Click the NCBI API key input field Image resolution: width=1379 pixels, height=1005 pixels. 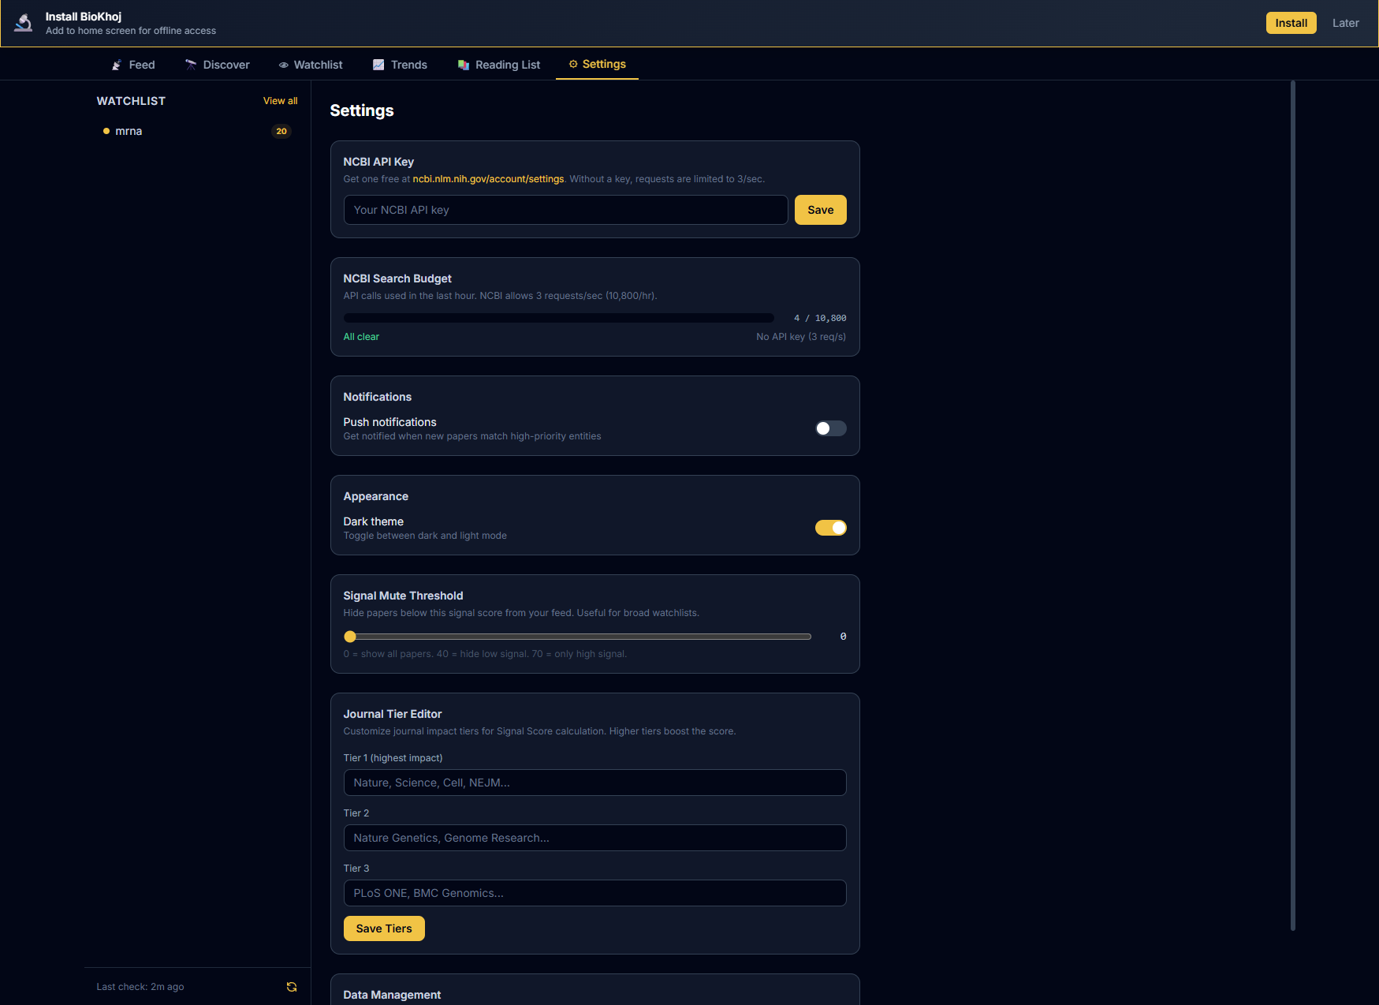(x=565, y=210)
